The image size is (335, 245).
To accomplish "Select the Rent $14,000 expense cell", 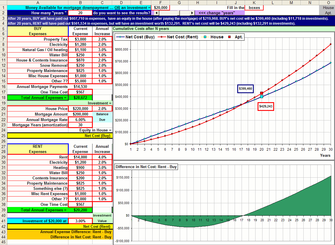I will click(80, 157).
